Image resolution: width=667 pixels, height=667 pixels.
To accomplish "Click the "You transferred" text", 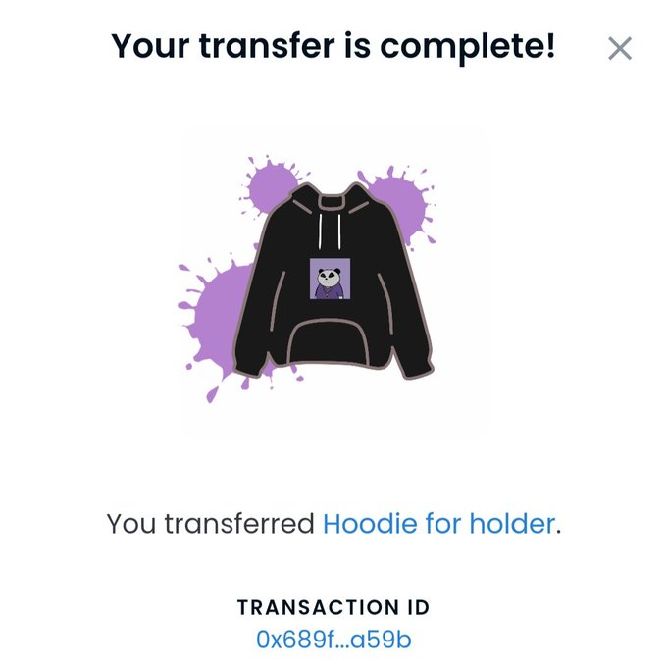I will point(211,523).
